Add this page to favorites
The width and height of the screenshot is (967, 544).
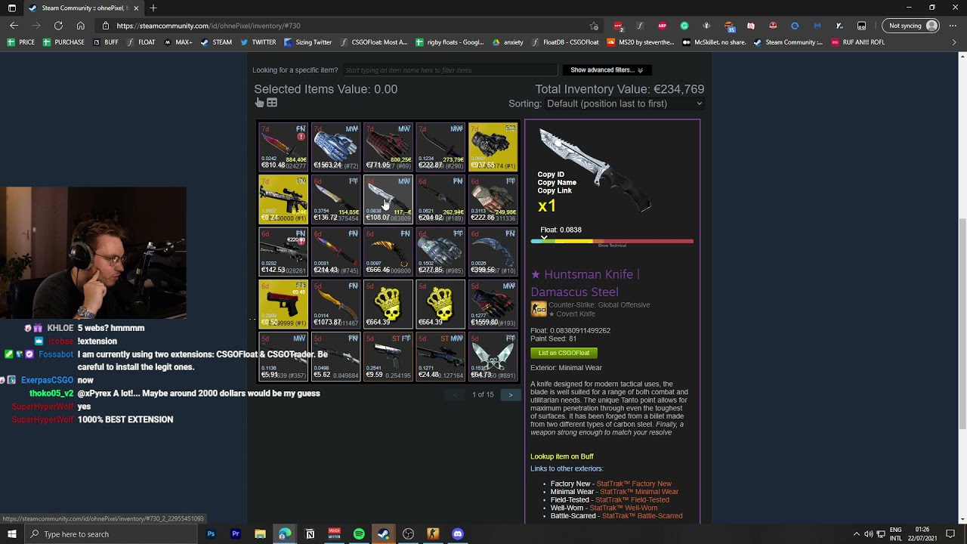coord(595,26)
